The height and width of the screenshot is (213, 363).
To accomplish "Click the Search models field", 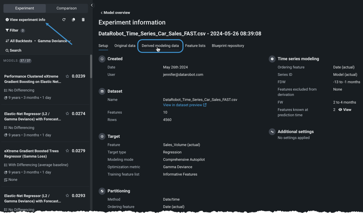I will coord(15,50).
